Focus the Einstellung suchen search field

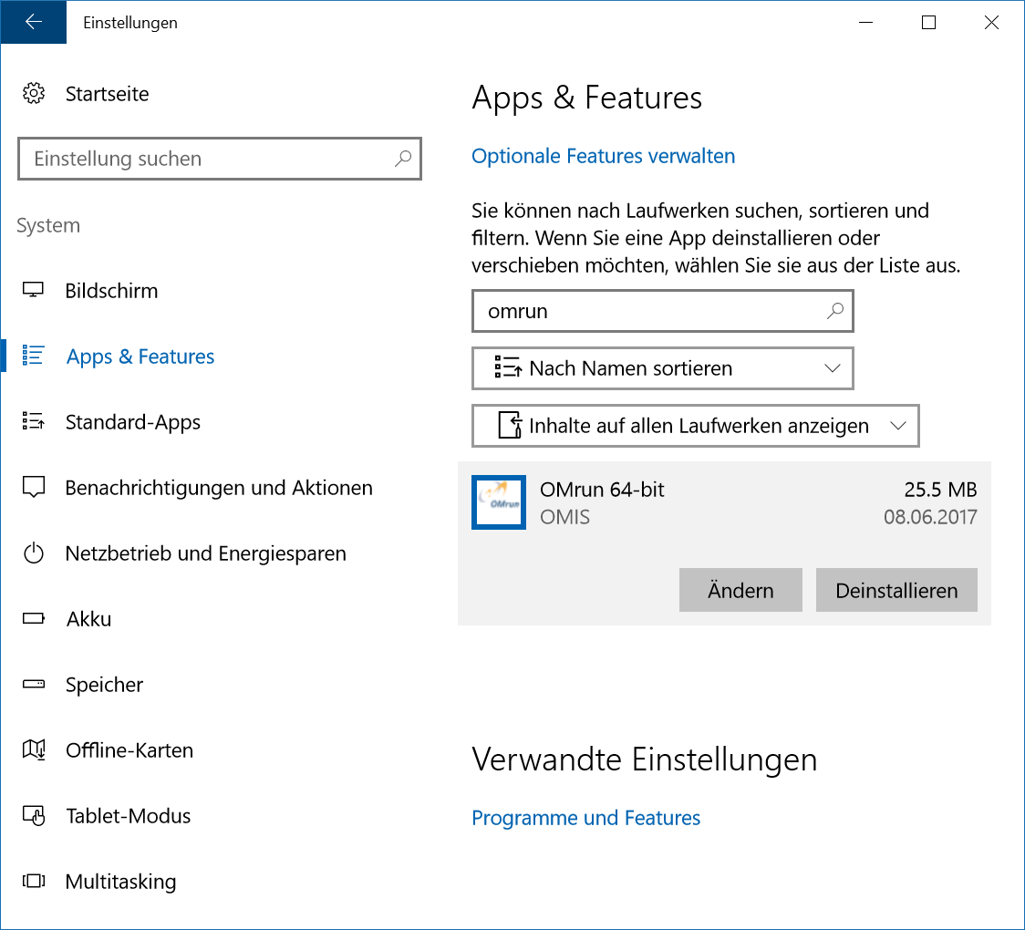tap(208, 160)
